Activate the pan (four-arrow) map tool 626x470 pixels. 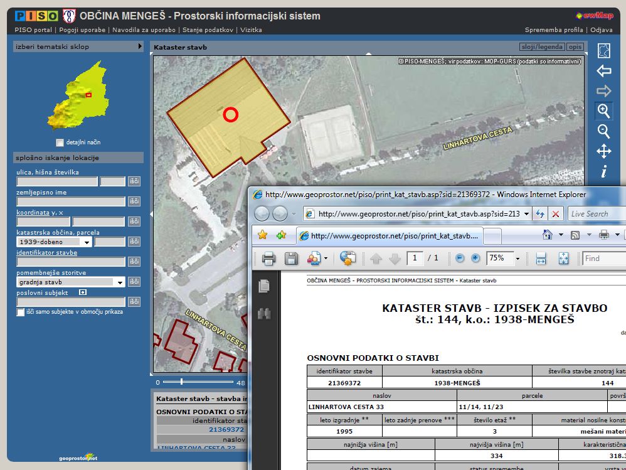pyautogui.click(x=603, y=151)
